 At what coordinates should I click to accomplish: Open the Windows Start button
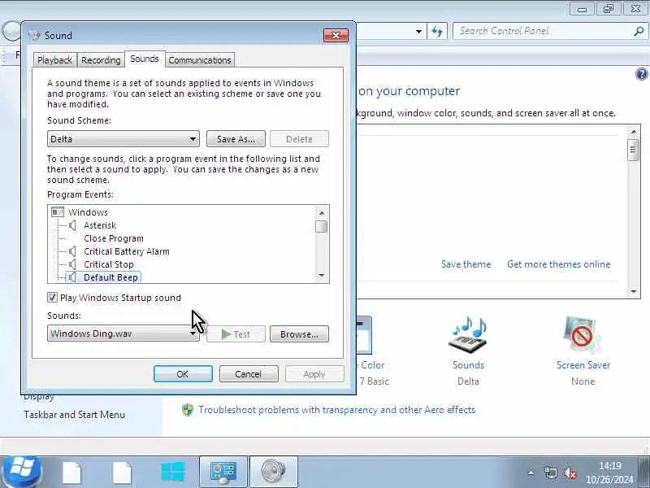(x=21, y=472)
